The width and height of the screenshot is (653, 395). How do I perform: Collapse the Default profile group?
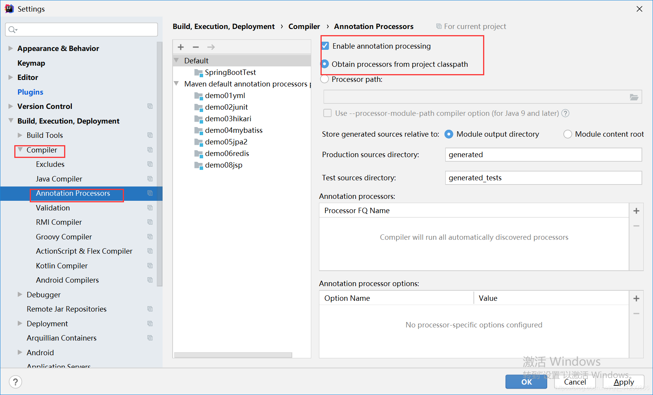176,61
